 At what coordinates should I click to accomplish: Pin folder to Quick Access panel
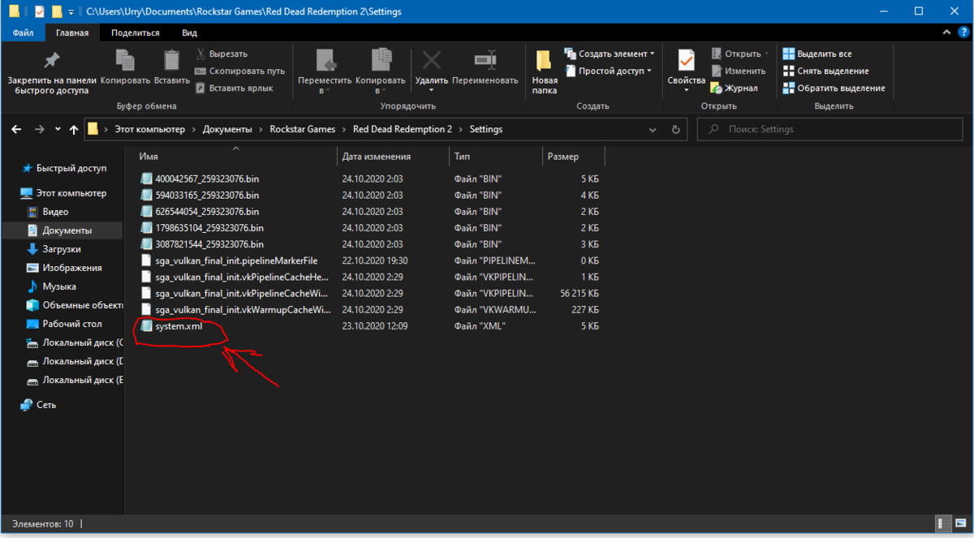tap(52, 73)
